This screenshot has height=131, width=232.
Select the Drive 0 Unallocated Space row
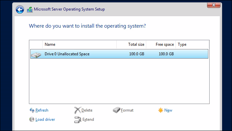pyautogui.click(x=119, y=54)
